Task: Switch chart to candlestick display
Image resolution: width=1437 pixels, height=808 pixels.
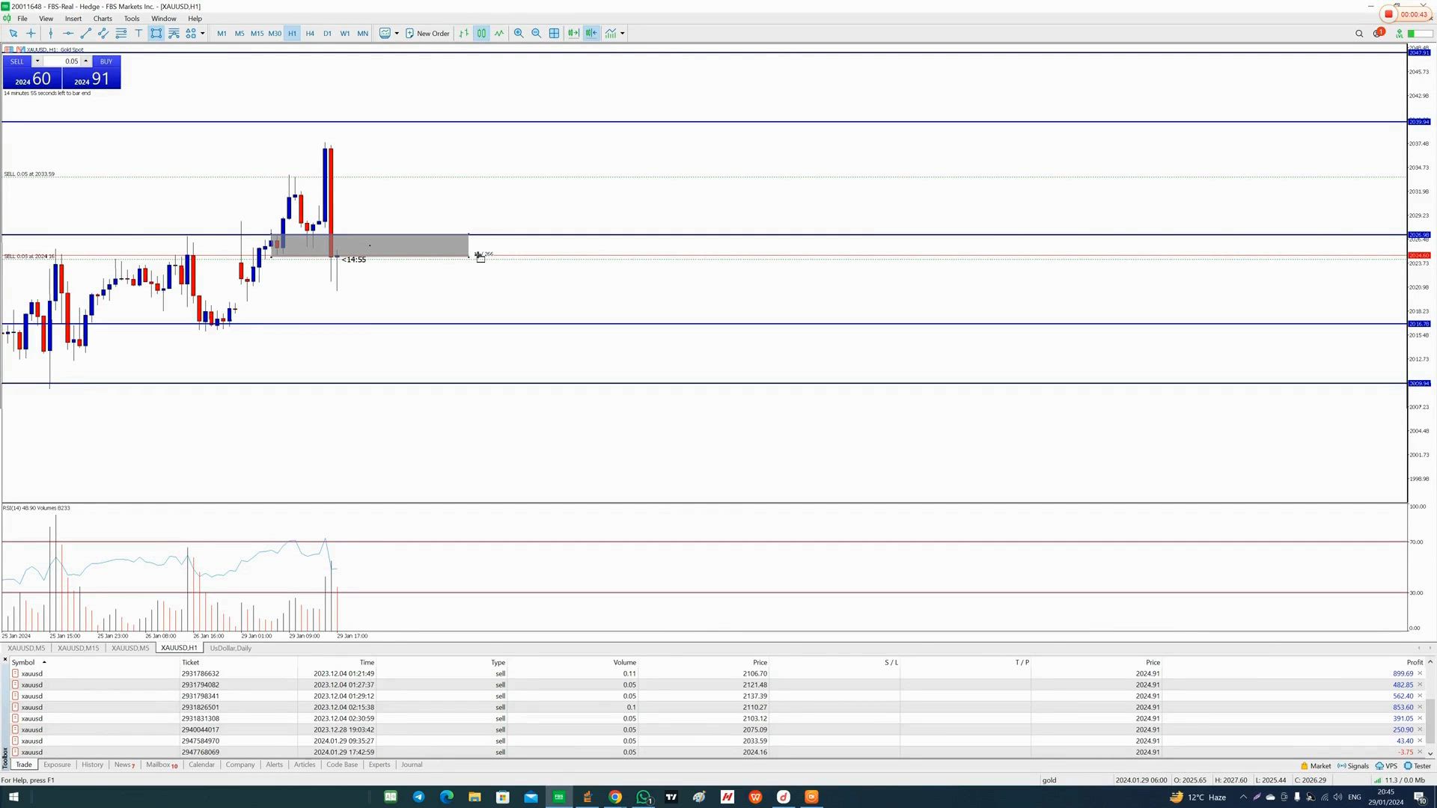Action: pyautogui.click(x=481, y=33)
